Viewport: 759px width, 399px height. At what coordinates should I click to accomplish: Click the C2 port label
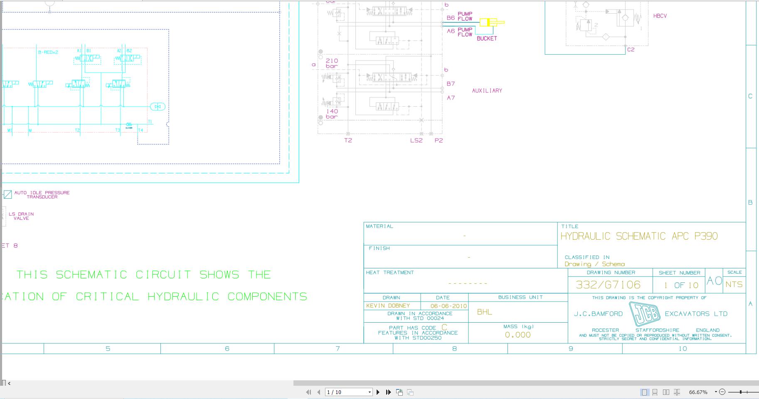631,49
